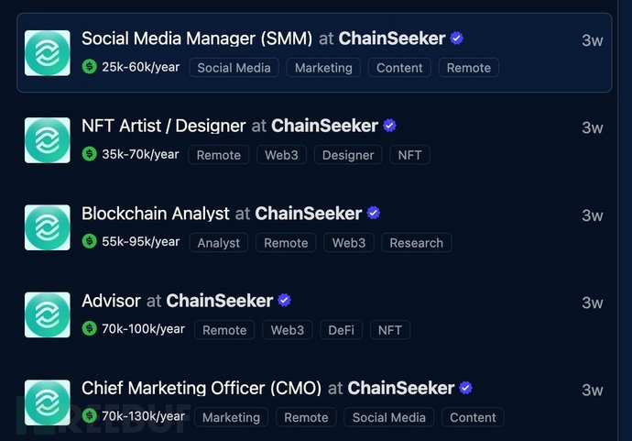Select DeFi tag on Advisor listing

click(x=341, y=330)
